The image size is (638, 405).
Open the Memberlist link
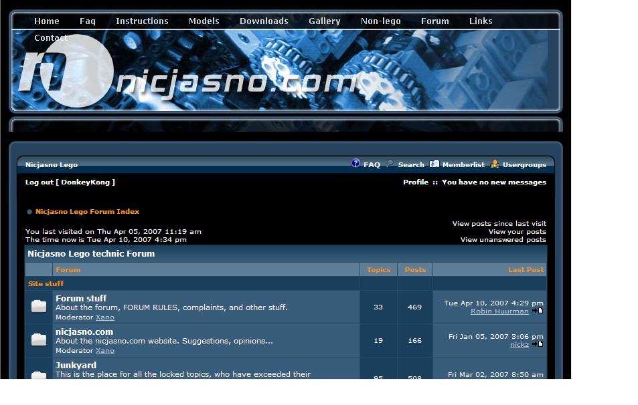coord(463,165)
